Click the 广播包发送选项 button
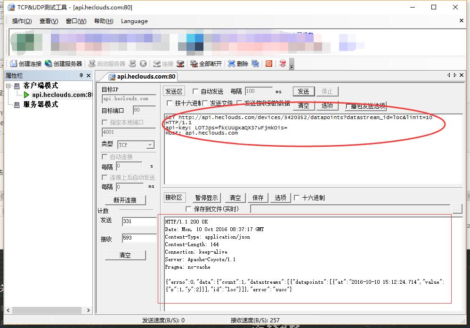 tap(365, 106)
